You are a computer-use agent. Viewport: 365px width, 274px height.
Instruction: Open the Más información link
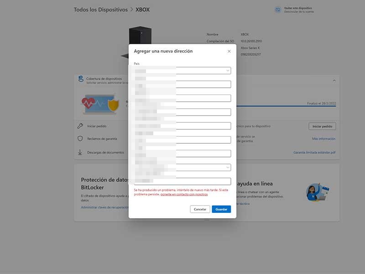coord(323,139)
